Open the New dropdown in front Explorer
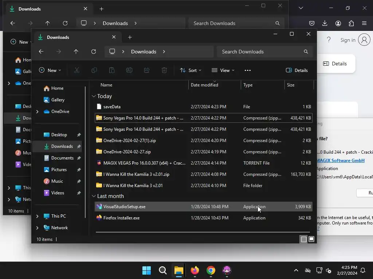Screen dimensions: 373x279 (x=50, y=70)
